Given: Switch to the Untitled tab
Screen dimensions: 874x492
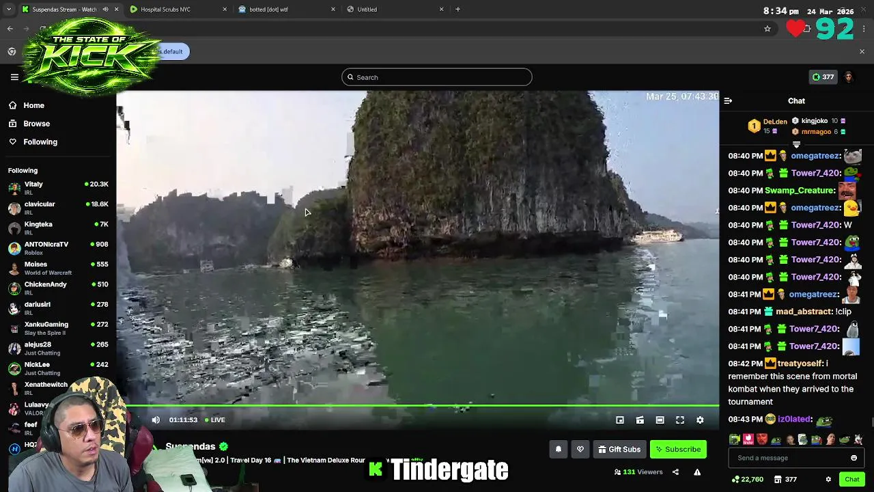Looking at the screenshot, I should click(x=395, y=9).
